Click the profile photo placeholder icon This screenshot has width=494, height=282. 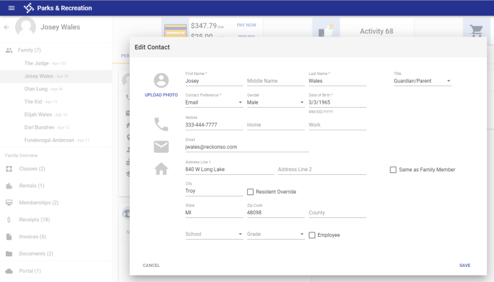coord(161,80)
